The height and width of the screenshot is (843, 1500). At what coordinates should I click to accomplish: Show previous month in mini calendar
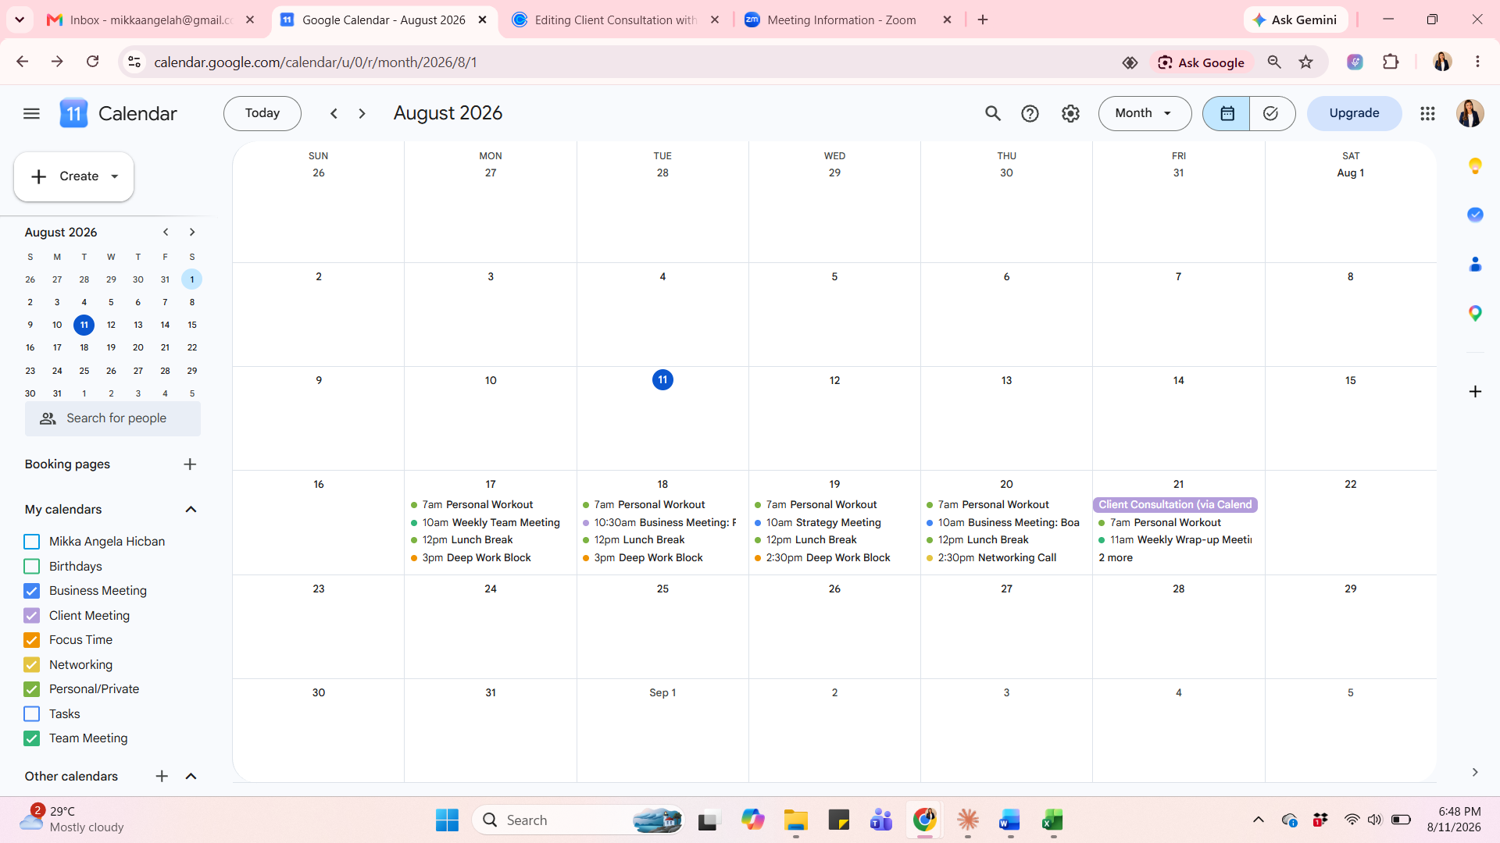point(166,233)
